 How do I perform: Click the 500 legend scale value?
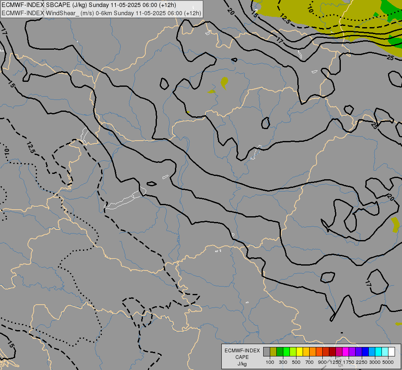[296, 362]
